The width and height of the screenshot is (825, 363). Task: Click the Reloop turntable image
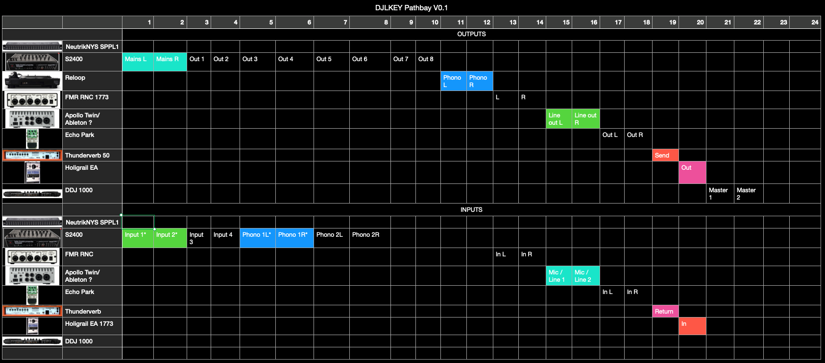click(x=32, y=81)
